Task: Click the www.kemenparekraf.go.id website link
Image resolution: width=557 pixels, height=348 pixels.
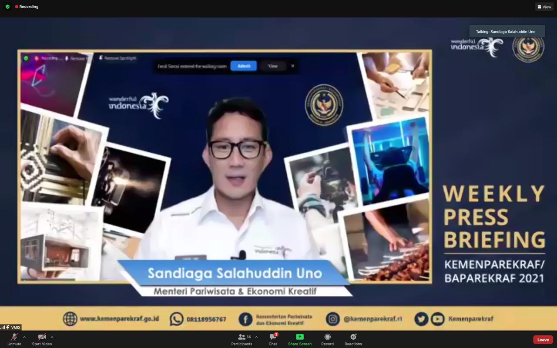Action: point(119,319)
